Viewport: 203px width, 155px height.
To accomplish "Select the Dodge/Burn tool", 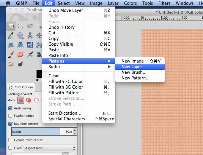I will [20, 64].
